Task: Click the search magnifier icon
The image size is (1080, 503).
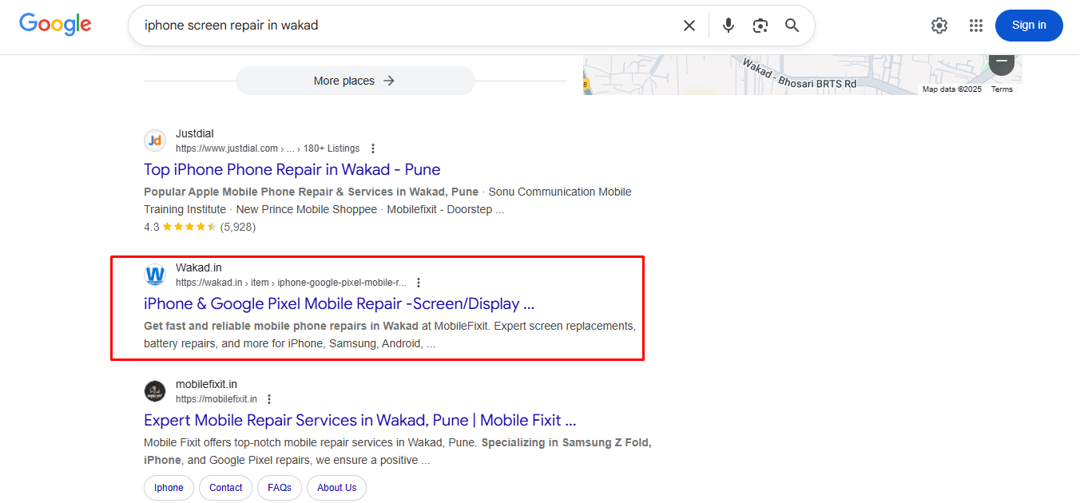Action: coord(792,26)
